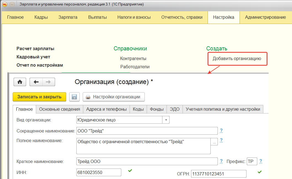Open the title bar dropdown menu arrow

click(12, 4)
